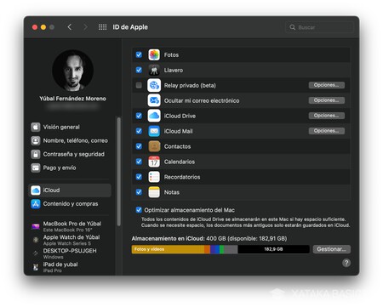Enable the Relay privado (beta) checkbox
This screenshot has width=383, height=307.
pyautogui.click(x=139, y=85)
